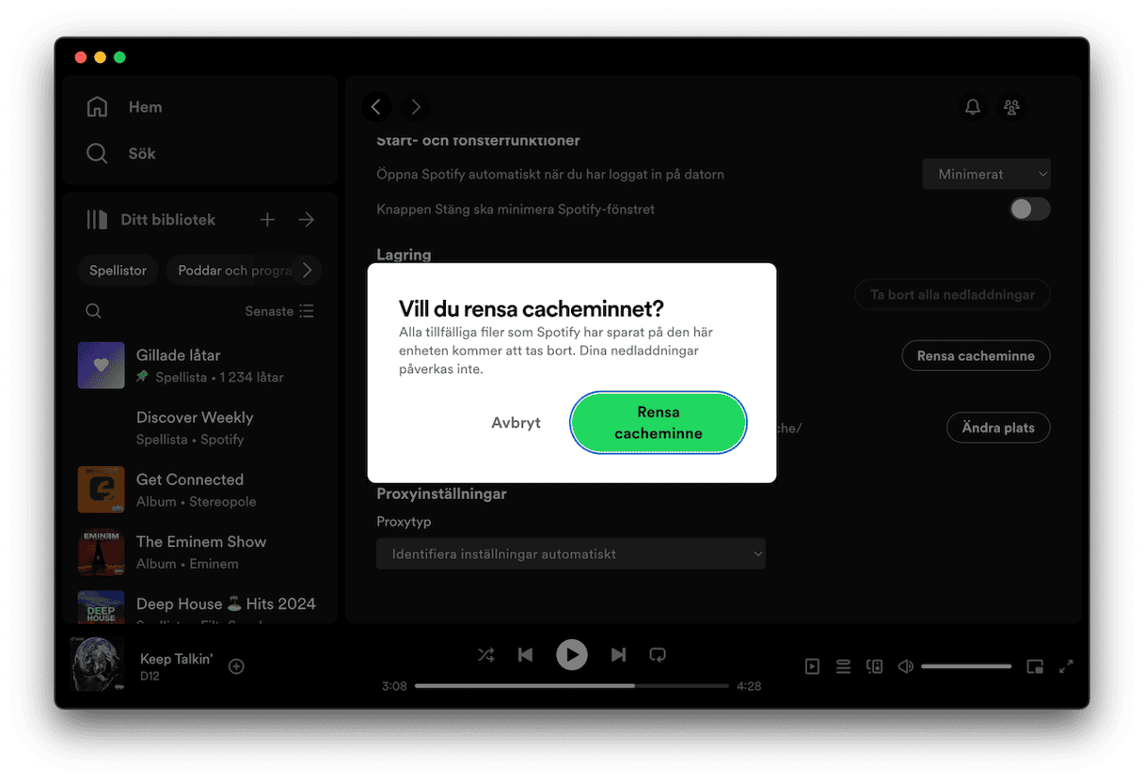This screenshot has height=781, width=1144.
Task: Search within library magnifier icon
Action: (x=93, y=311)
